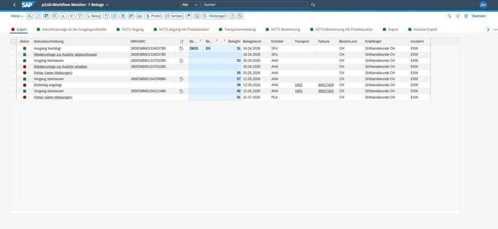This screenshot has width=498, height=229.
Task: Refresh the document list
Action: tap(38, 16)
